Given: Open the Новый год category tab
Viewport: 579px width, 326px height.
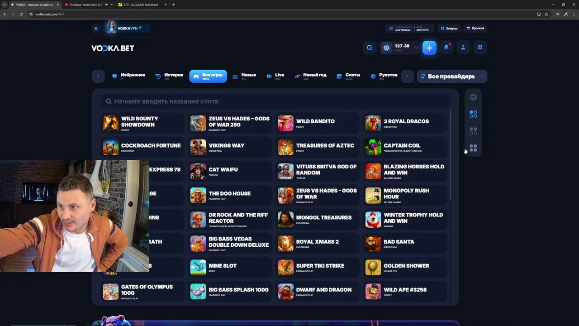Looking at the screenshot, I should pos(310,76).
